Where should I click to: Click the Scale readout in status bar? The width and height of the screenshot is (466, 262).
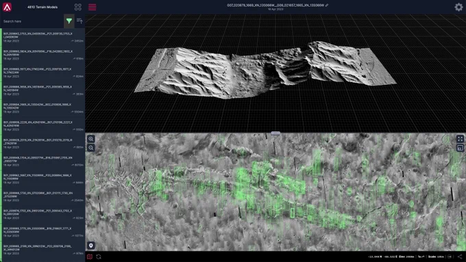click(436, 257)
